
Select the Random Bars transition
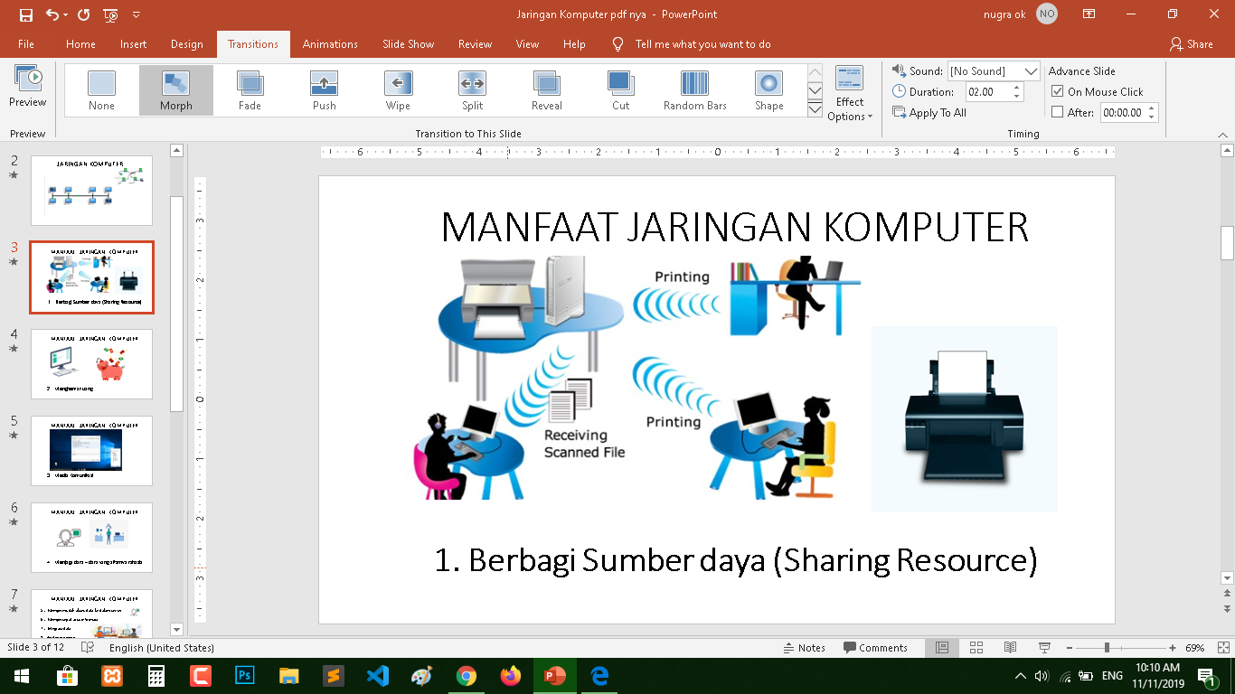coord(693,88)
